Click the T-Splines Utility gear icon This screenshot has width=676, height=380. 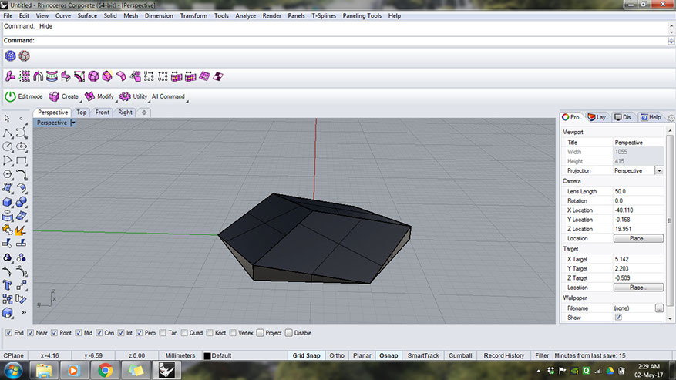pos(125,96)
